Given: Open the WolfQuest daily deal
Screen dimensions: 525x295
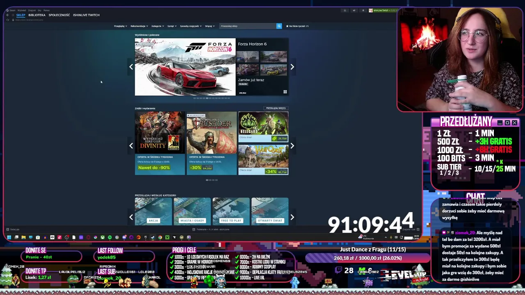Looking at the screenshot, I should point(263,159).
